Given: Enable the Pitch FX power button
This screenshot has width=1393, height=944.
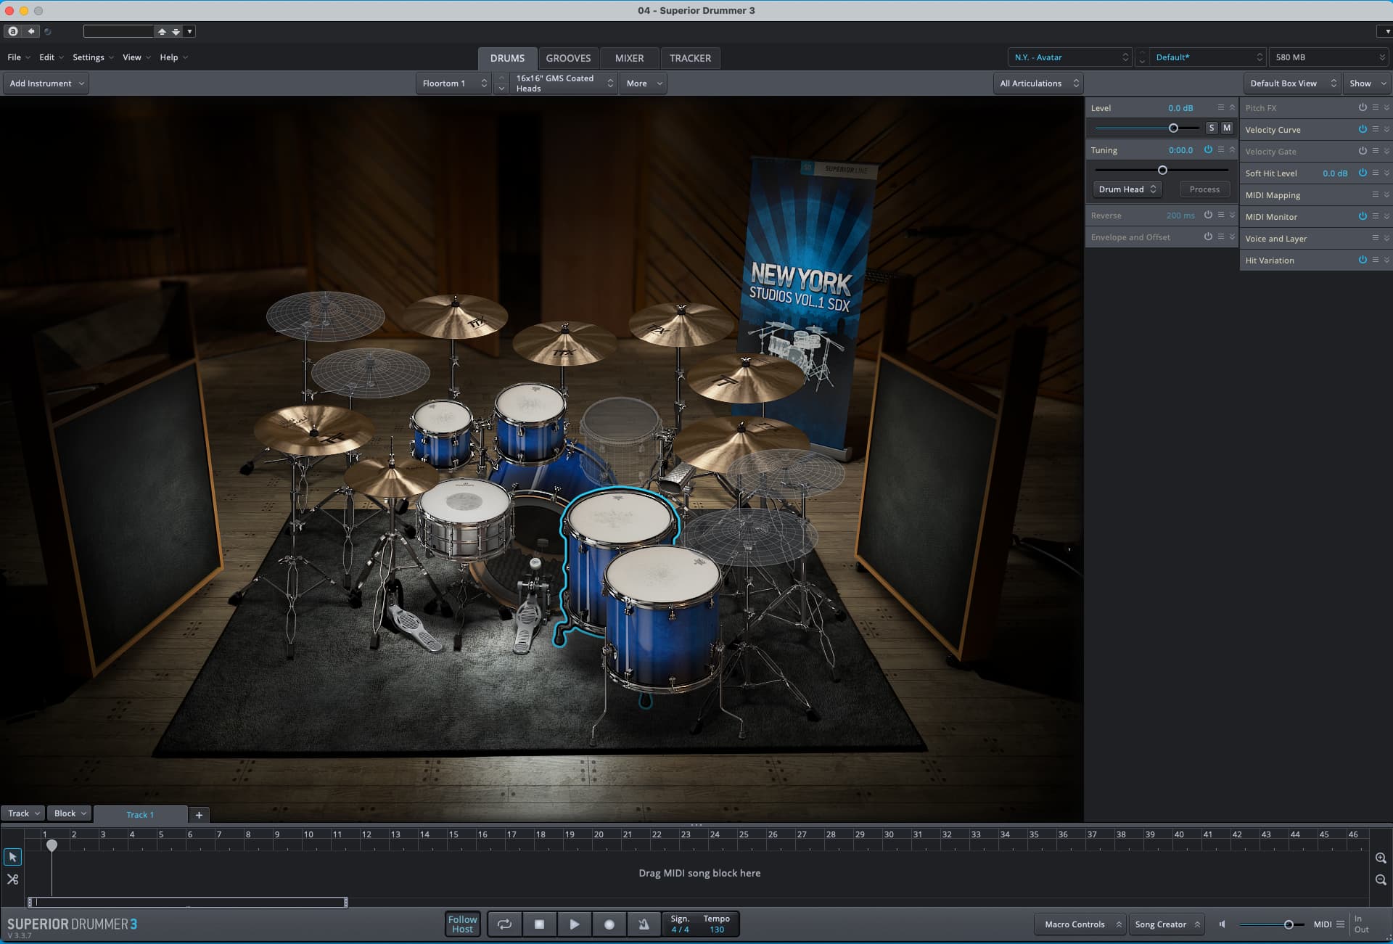Looking at the screenshot, I should 1362,107.
